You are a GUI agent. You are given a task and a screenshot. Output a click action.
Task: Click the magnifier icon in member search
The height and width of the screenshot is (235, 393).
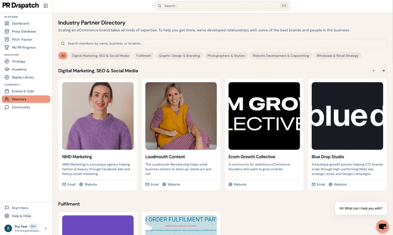click(x=63, y=43)
